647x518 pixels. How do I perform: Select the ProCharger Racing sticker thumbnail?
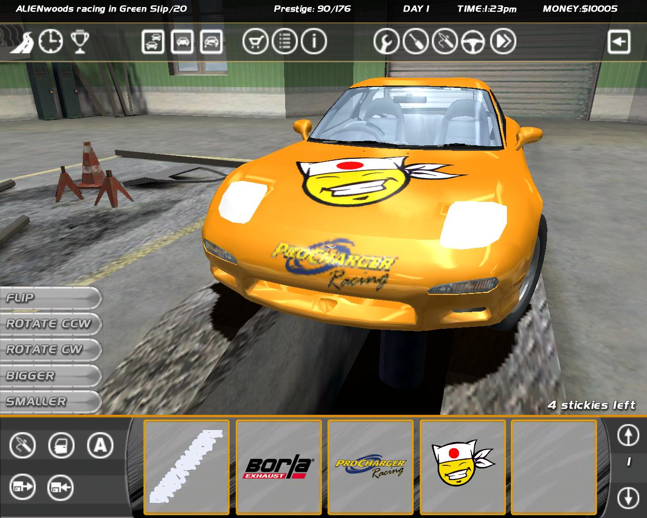coord(371,467)
